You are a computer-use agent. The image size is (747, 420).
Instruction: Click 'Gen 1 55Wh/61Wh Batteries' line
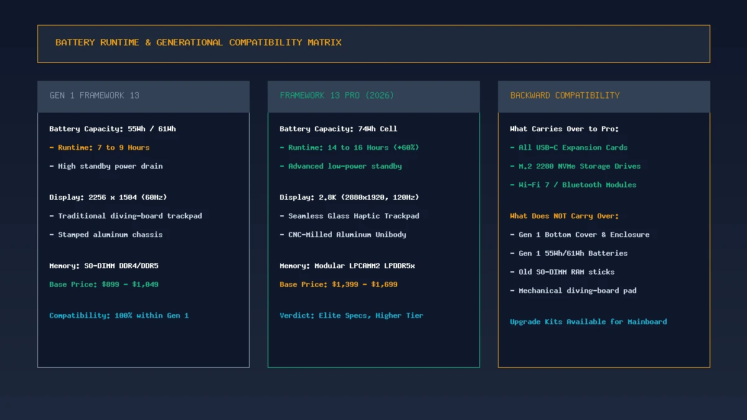569,253
